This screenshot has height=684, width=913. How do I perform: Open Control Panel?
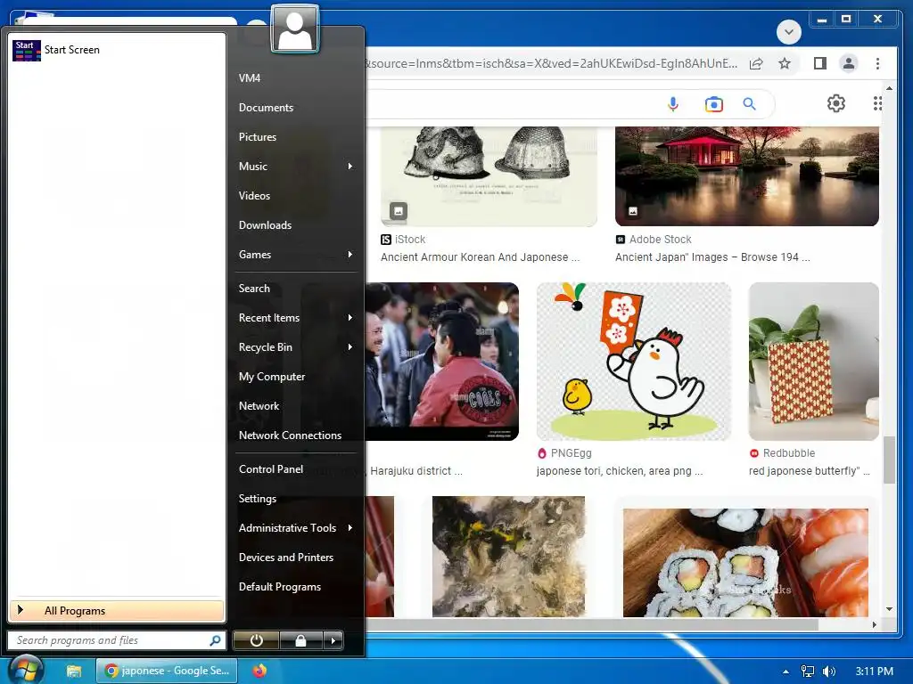click(271, 468)
